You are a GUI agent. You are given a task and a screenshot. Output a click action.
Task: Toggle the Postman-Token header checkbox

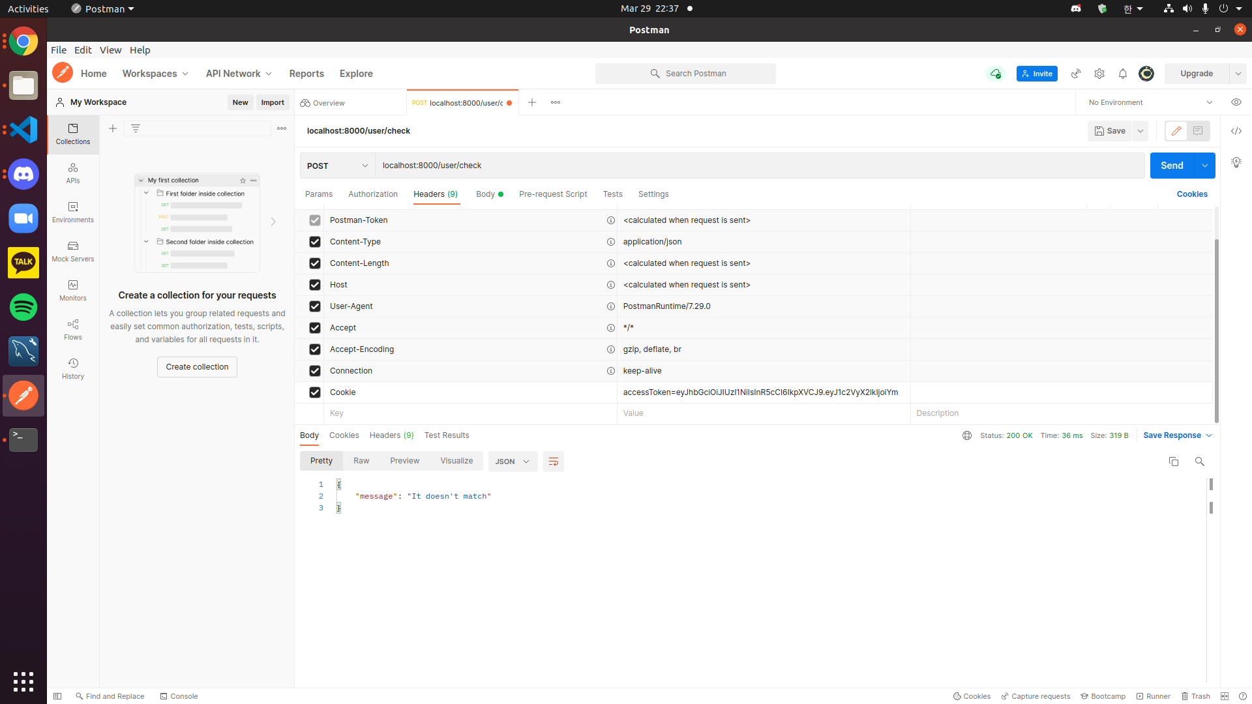315,220
